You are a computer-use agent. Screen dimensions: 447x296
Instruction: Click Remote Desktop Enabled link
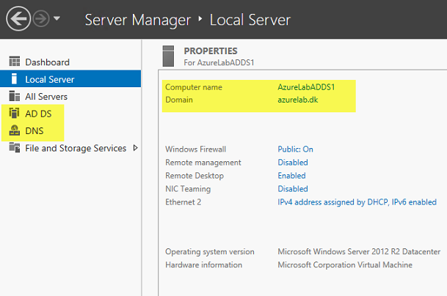point(291,176)
